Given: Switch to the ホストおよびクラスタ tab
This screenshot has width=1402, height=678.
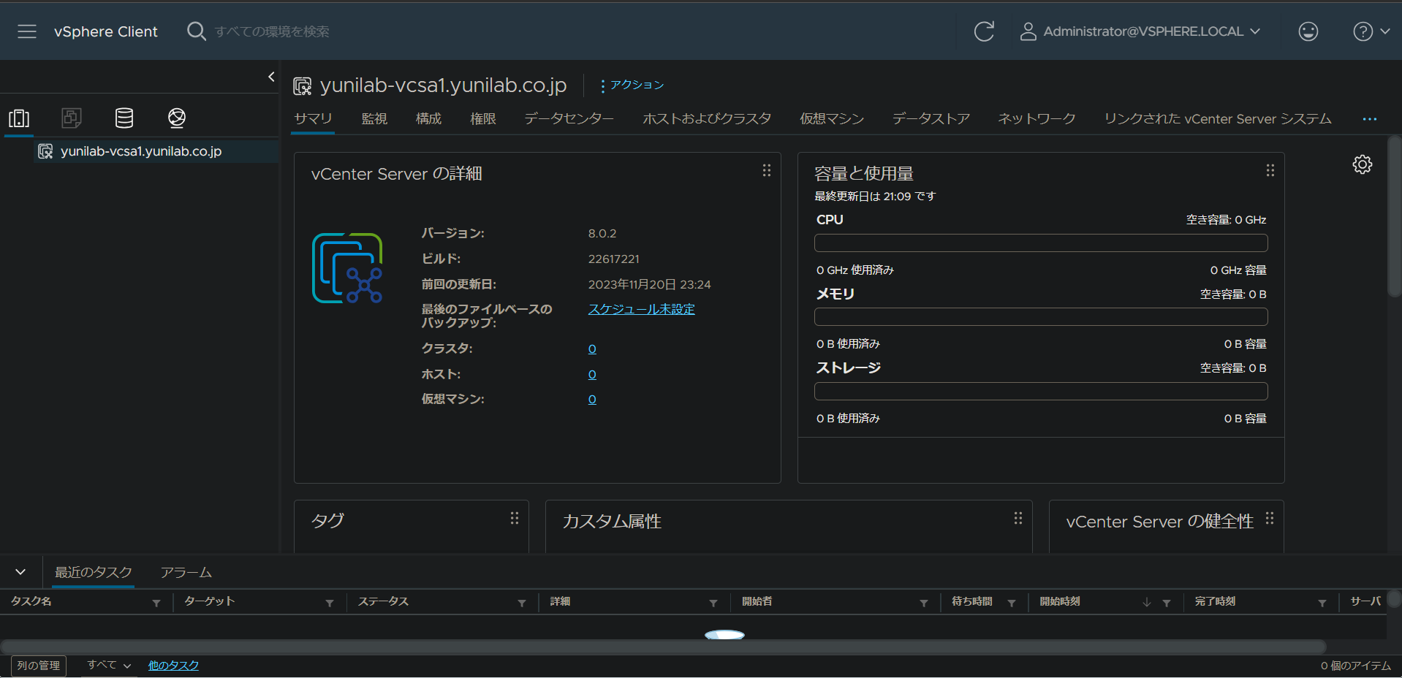Looking at the screenshot, I should click(x=707, y=118).
